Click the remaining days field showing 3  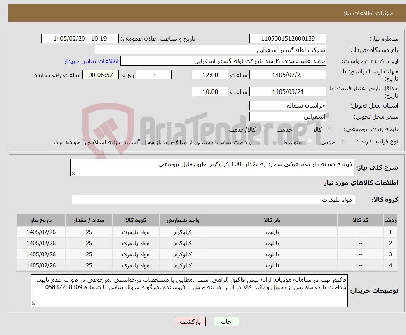point(154,75)
